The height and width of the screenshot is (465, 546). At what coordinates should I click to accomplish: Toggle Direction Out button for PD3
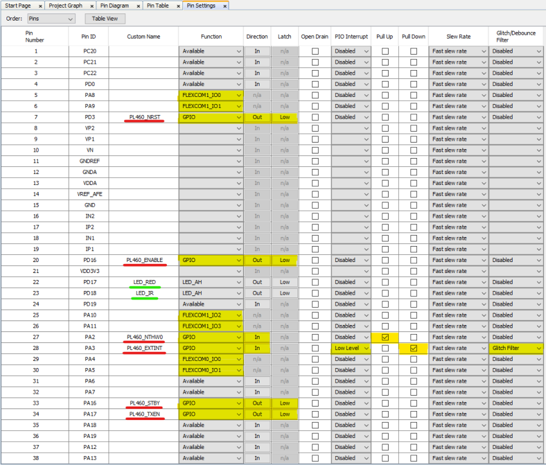click(x=258, y=118)
